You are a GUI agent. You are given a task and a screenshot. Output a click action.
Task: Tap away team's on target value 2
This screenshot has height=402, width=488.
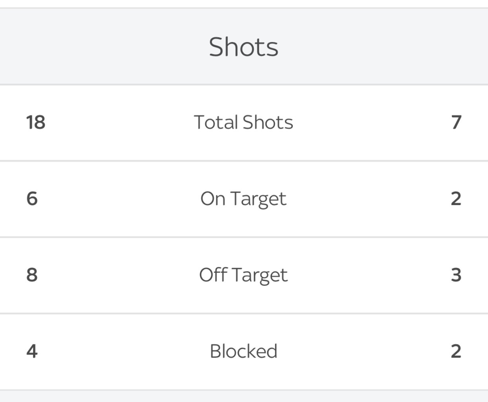coord(456,198)
